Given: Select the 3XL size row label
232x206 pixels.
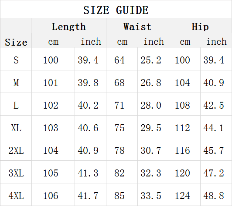Looking at the screenshot, I should click(16, 173).
